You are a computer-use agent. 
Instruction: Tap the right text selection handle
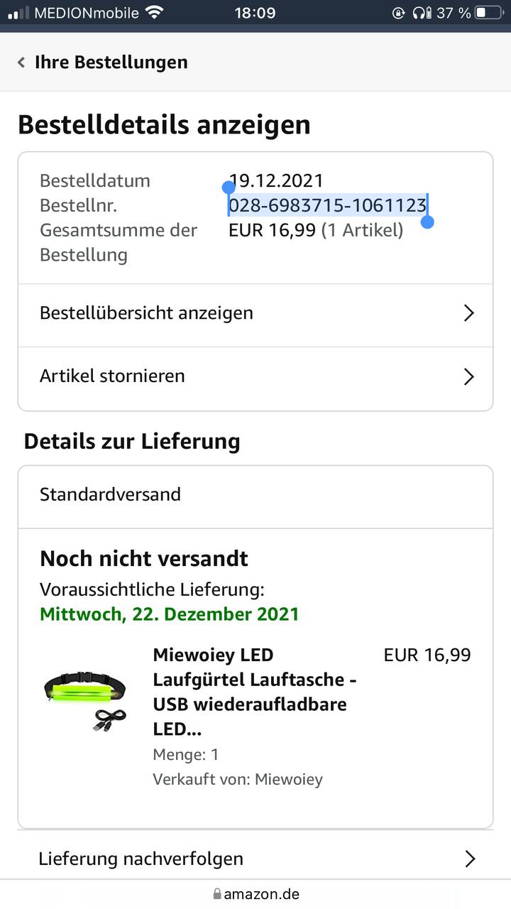coord(427,222)
